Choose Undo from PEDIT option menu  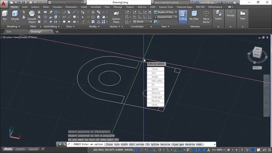pyautogui.click(x=156, y=105)
